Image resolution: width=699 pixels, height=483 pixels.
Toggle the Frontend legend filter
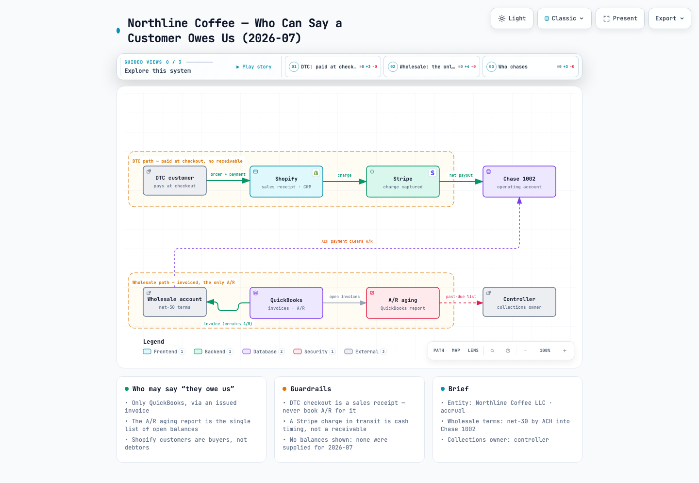pos(164,352)
